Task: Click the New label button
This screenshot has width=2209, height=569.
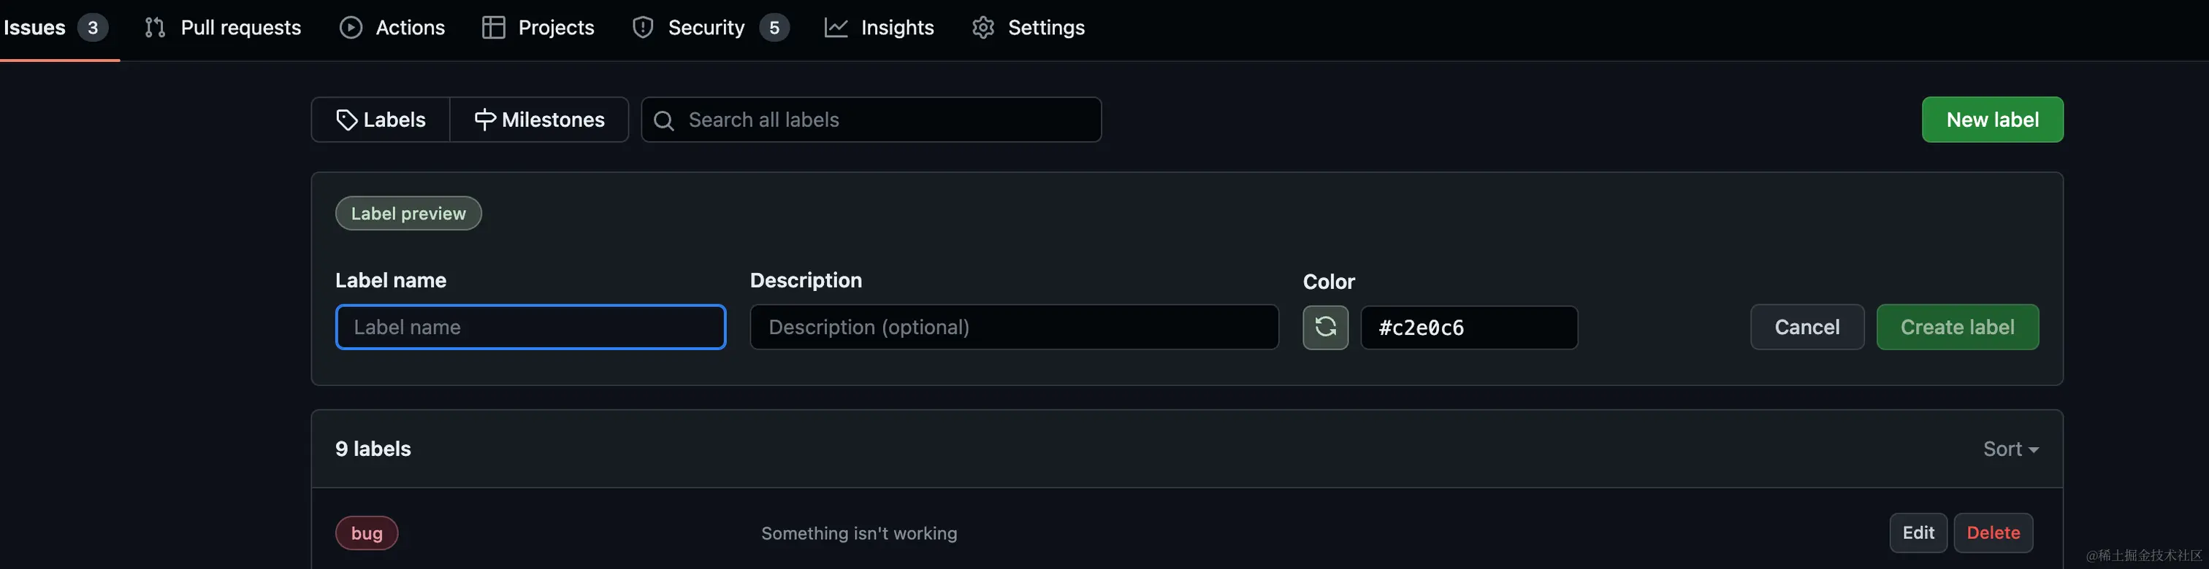Action: point(1992,120)
